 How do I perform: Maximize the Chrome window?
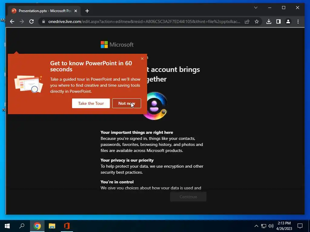coord(283,8)
